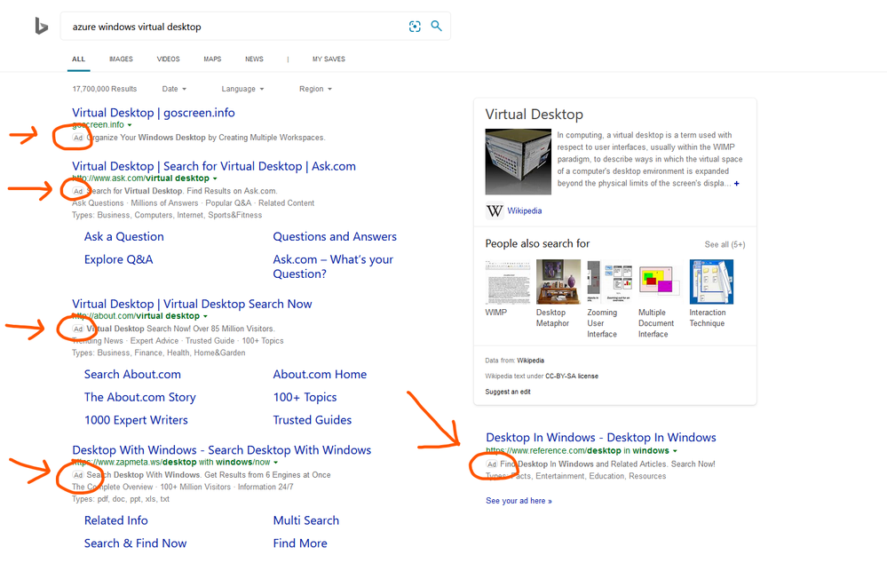The height and width of the screenshot is (563, 887).
Task: Click the Ask a Question sitelink
Action: click(124, 236)
